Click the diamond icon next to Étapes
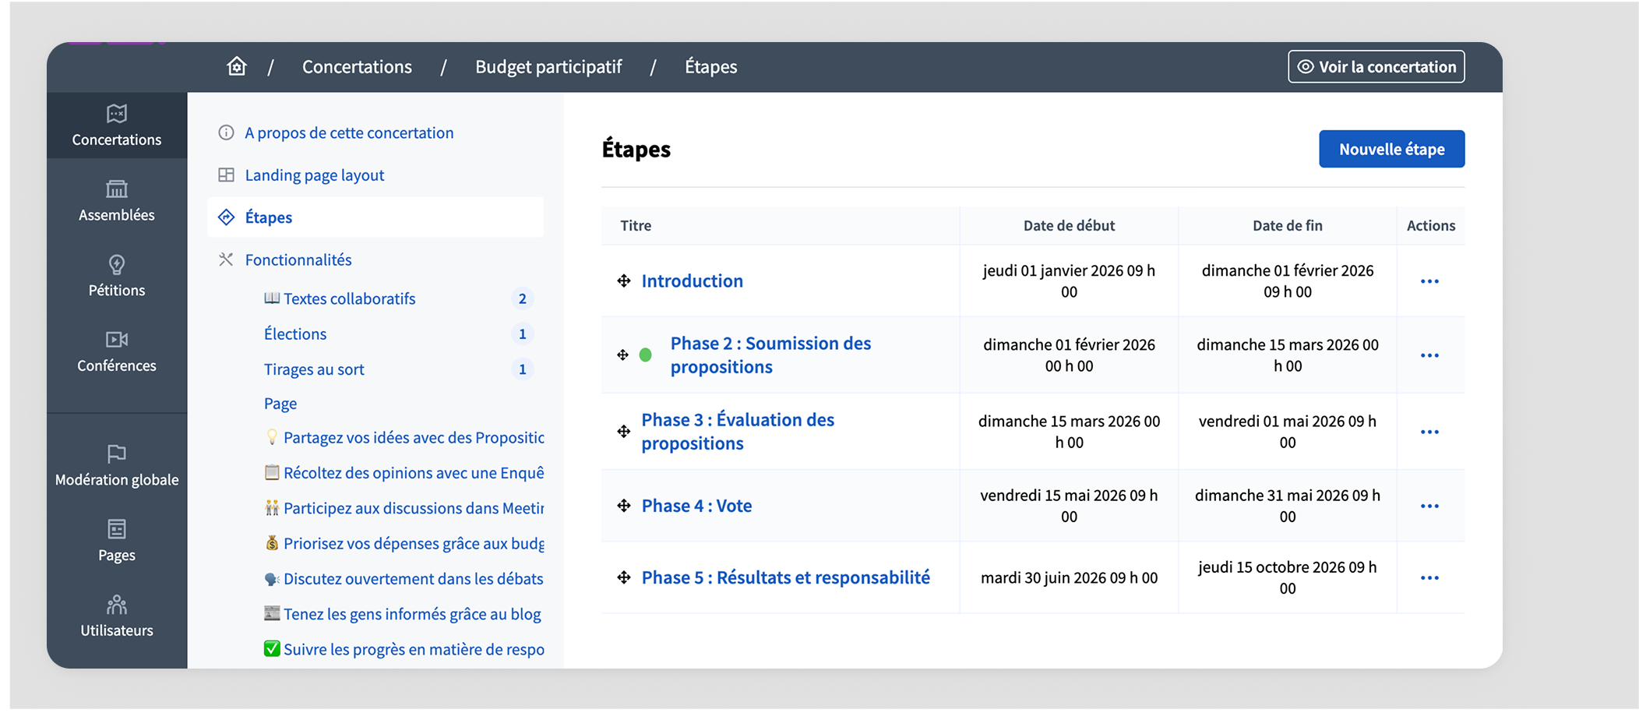1639x720 pixels. (226, 217)
